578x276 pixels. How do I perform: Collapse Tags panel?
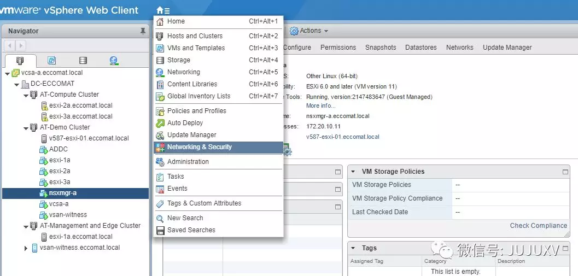353,248
